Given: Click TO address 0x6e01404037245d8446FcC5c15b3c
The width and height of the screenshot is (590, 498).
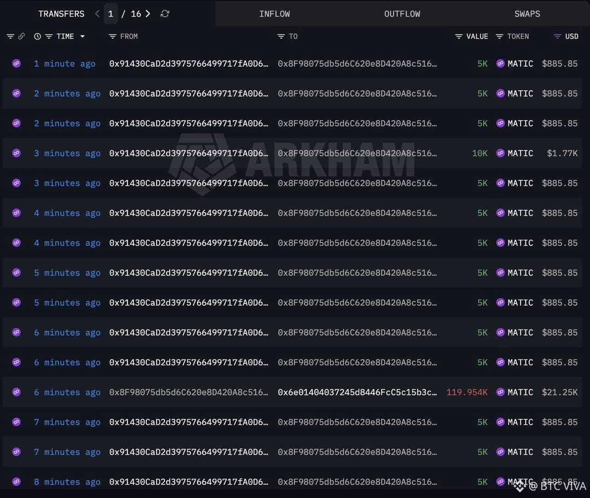Looking at the screenshot, I should [x=357, y=392].
